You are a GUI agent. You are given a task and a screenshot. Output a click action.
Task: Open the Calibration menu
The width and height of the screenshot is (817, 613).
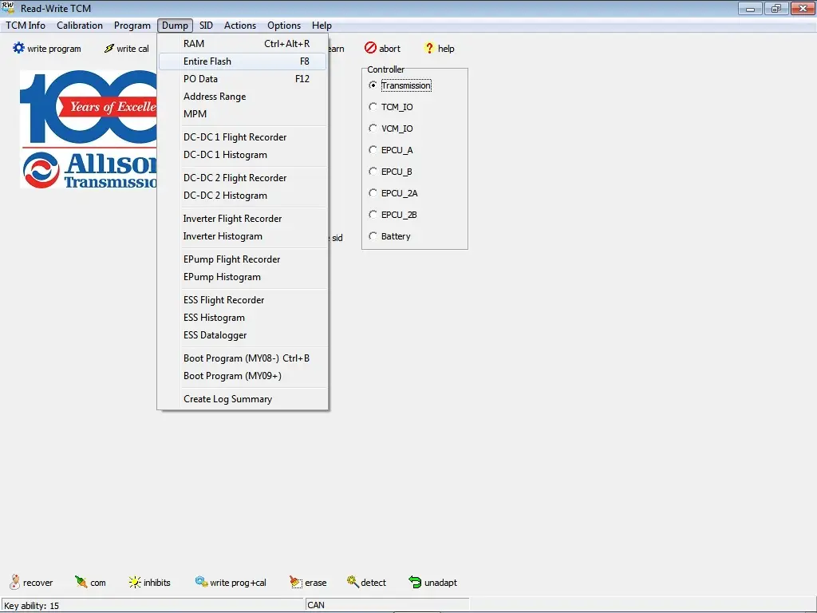[x=80, y=26]
